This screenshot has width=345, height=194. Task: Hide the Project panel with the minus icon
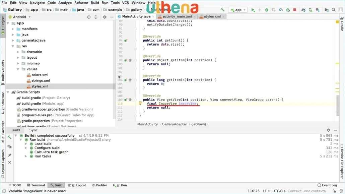[x=112, y=17]
